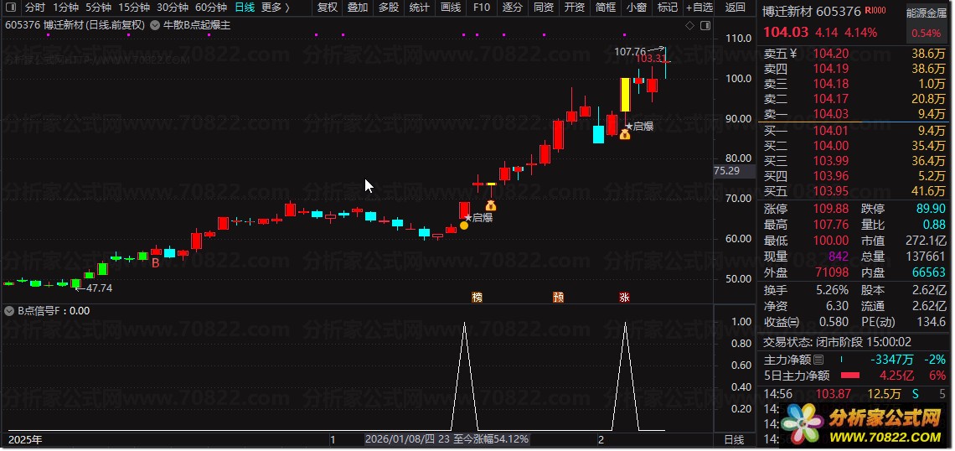955x451 pixels.
Task: Click the yellow dot signal below the first 启爆 candle
Action: [464, 225]
